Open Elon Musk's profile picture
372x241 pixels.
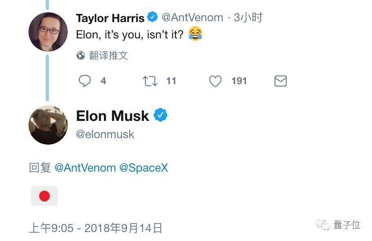(x=48, y=125)
